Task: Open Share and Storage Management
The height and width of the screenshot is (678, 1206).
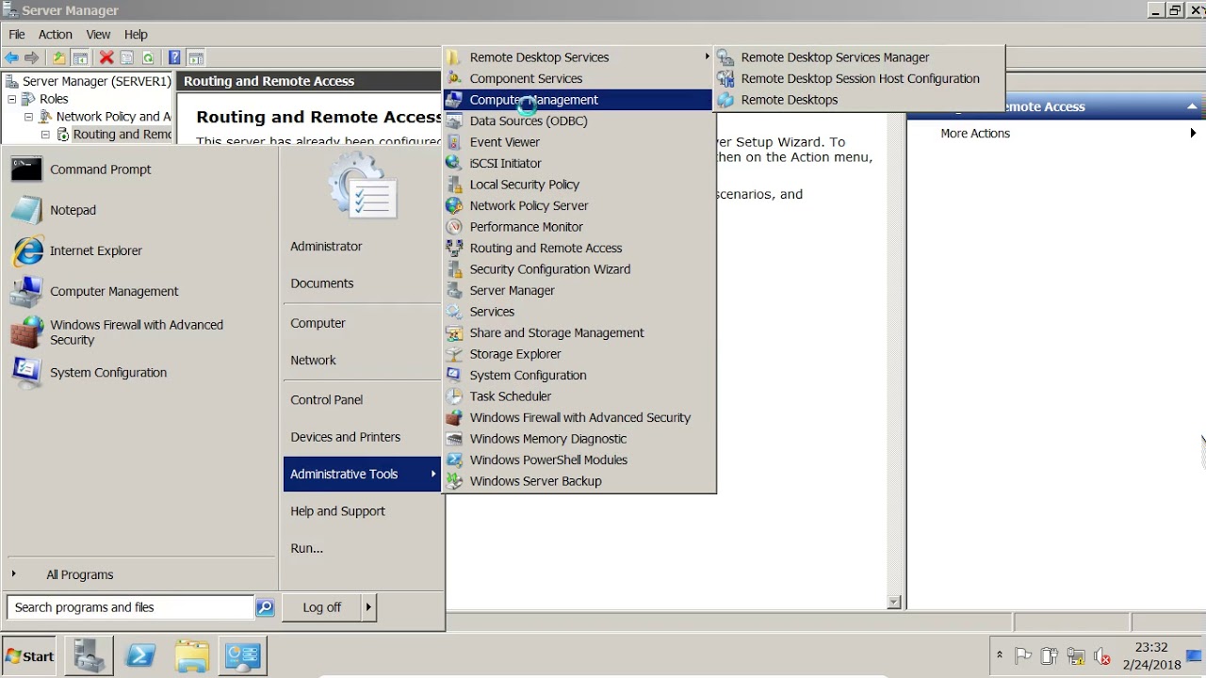Action: pyautogui.click(x=579, y=333)
